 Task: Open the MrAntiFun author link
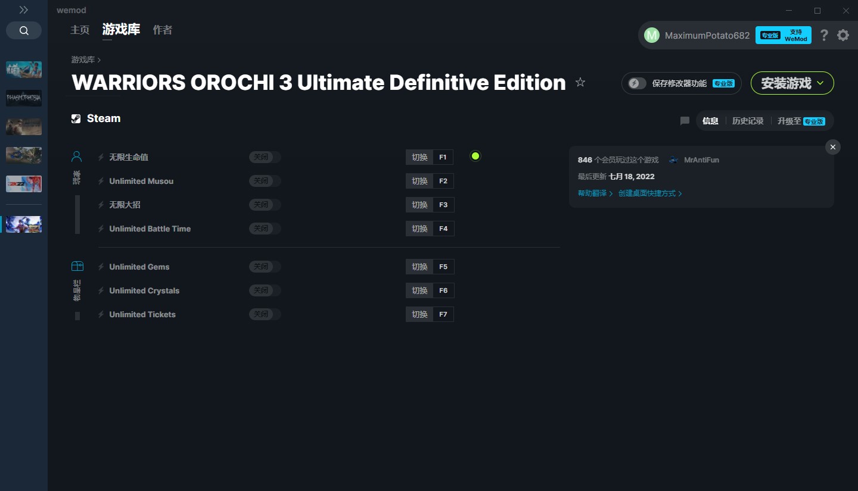point(701,160)
